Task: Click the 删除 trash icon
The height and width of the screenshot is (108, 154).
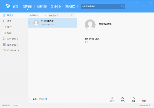Action: coord(112,98)
